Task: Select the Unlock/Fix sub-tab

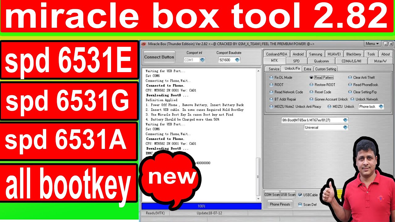Action: tap(292, 68)
